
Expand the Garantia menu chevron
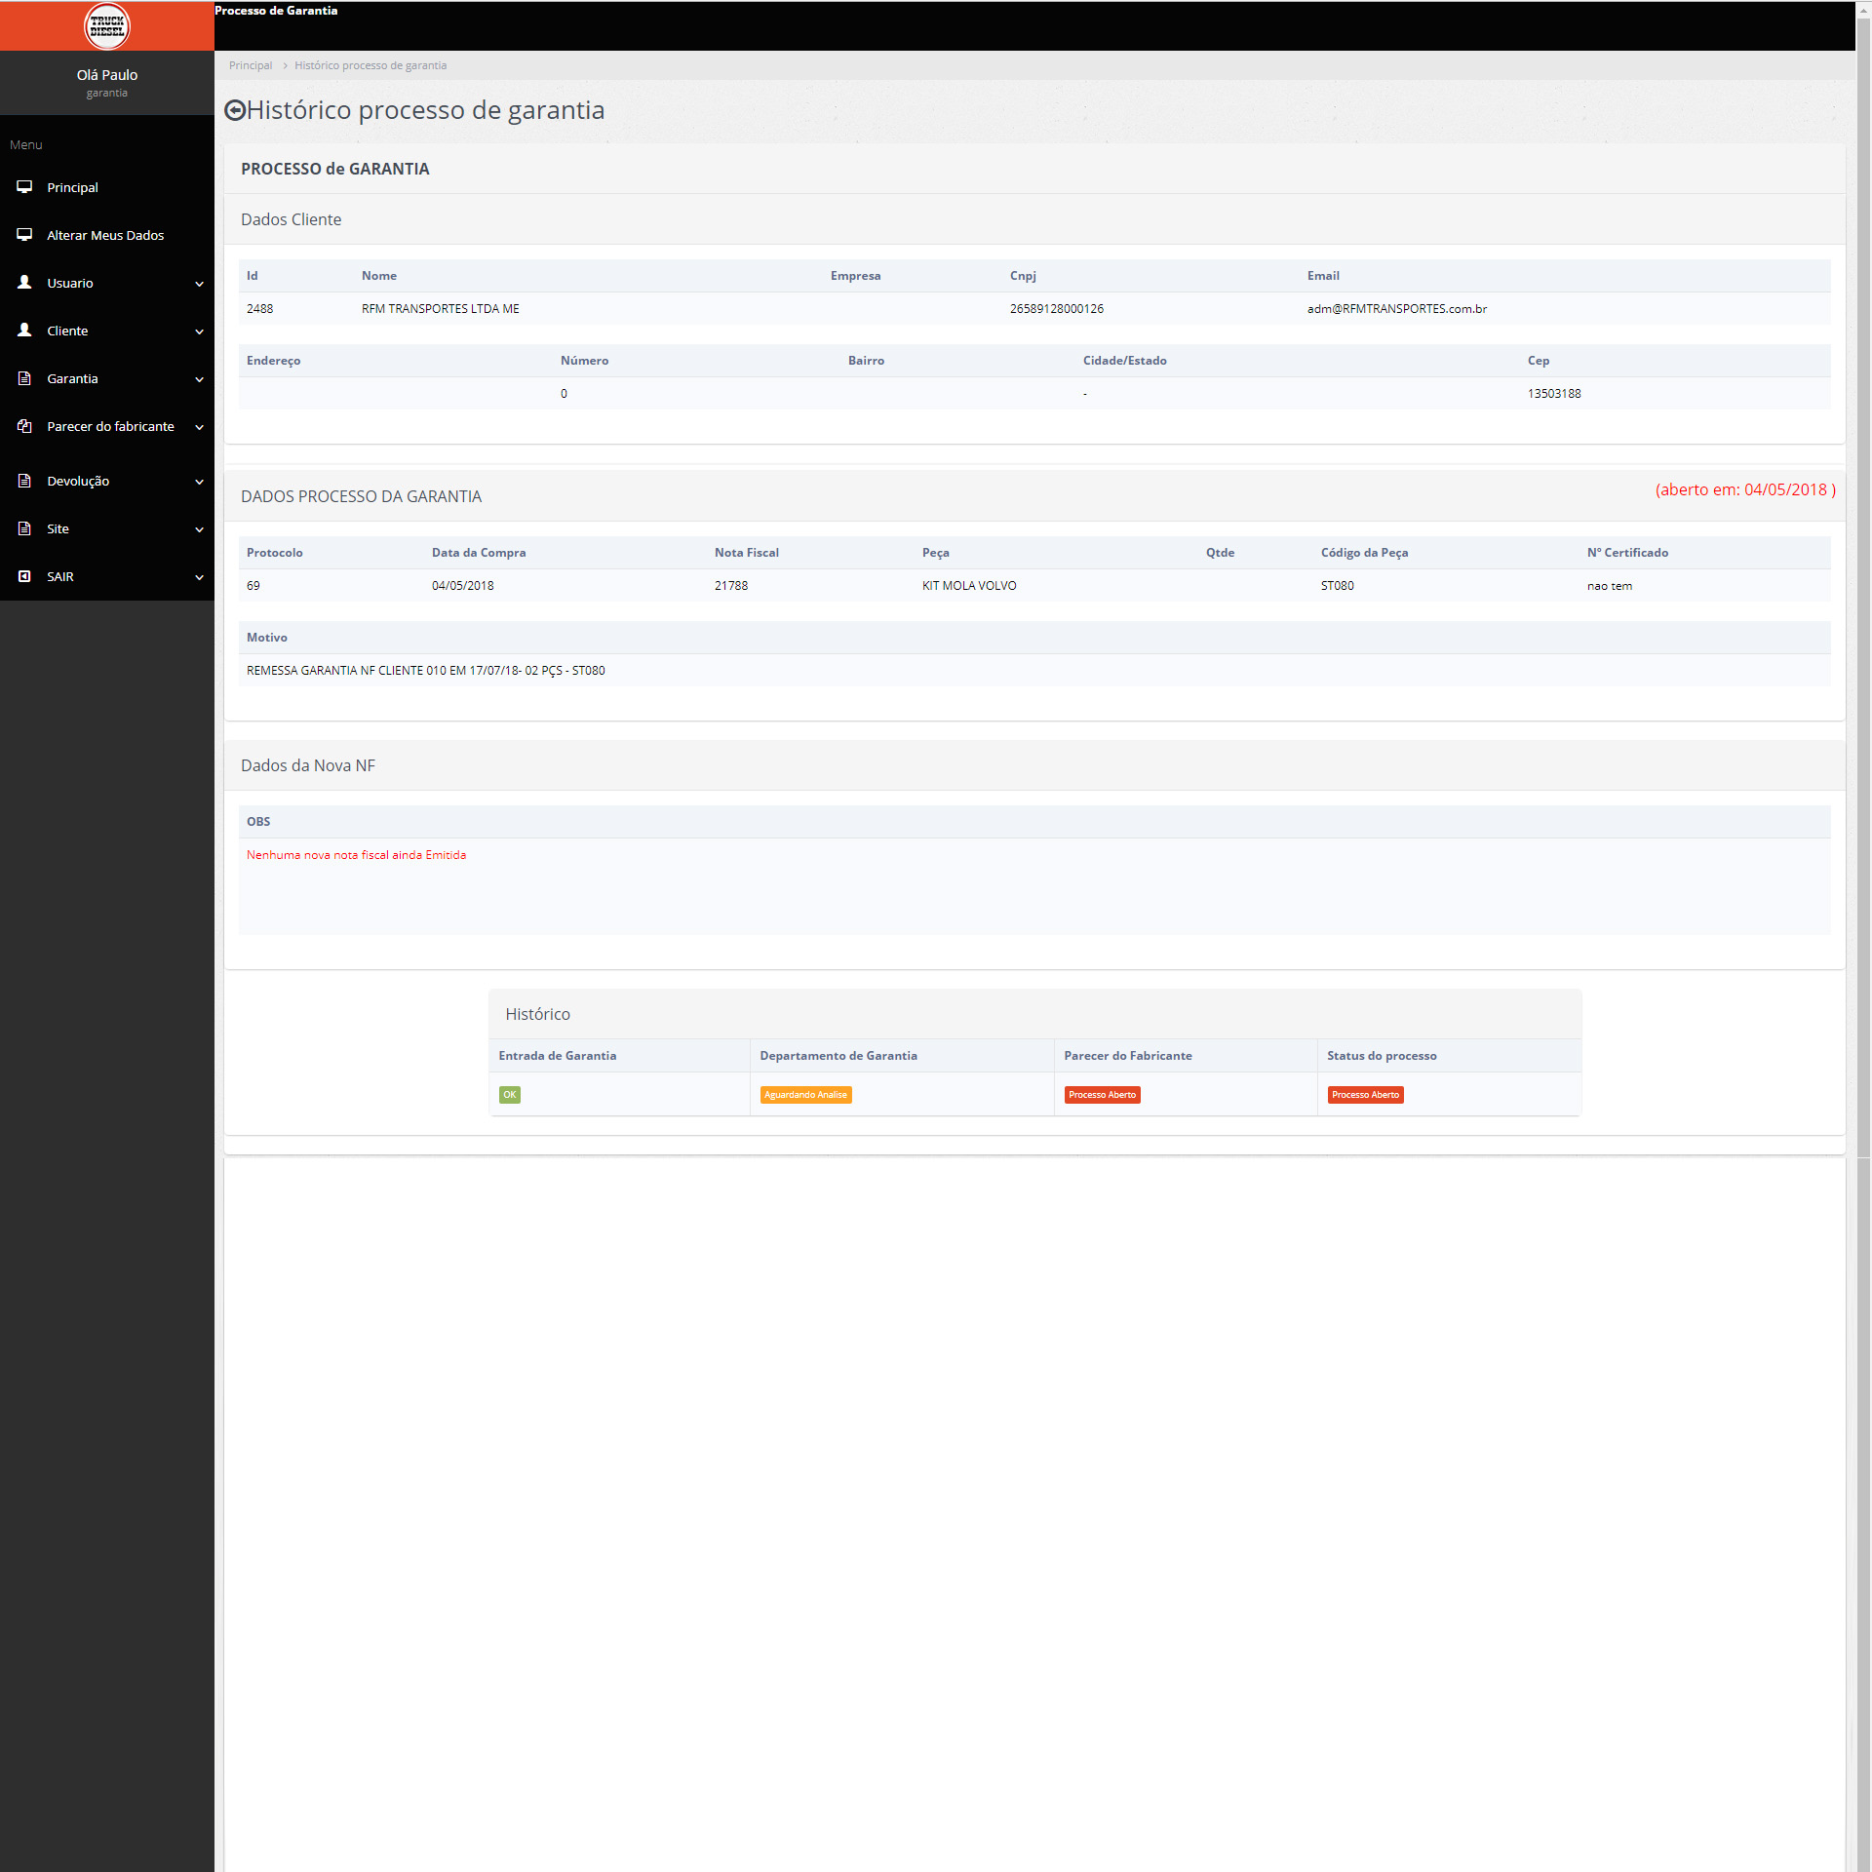click(199, 379)
